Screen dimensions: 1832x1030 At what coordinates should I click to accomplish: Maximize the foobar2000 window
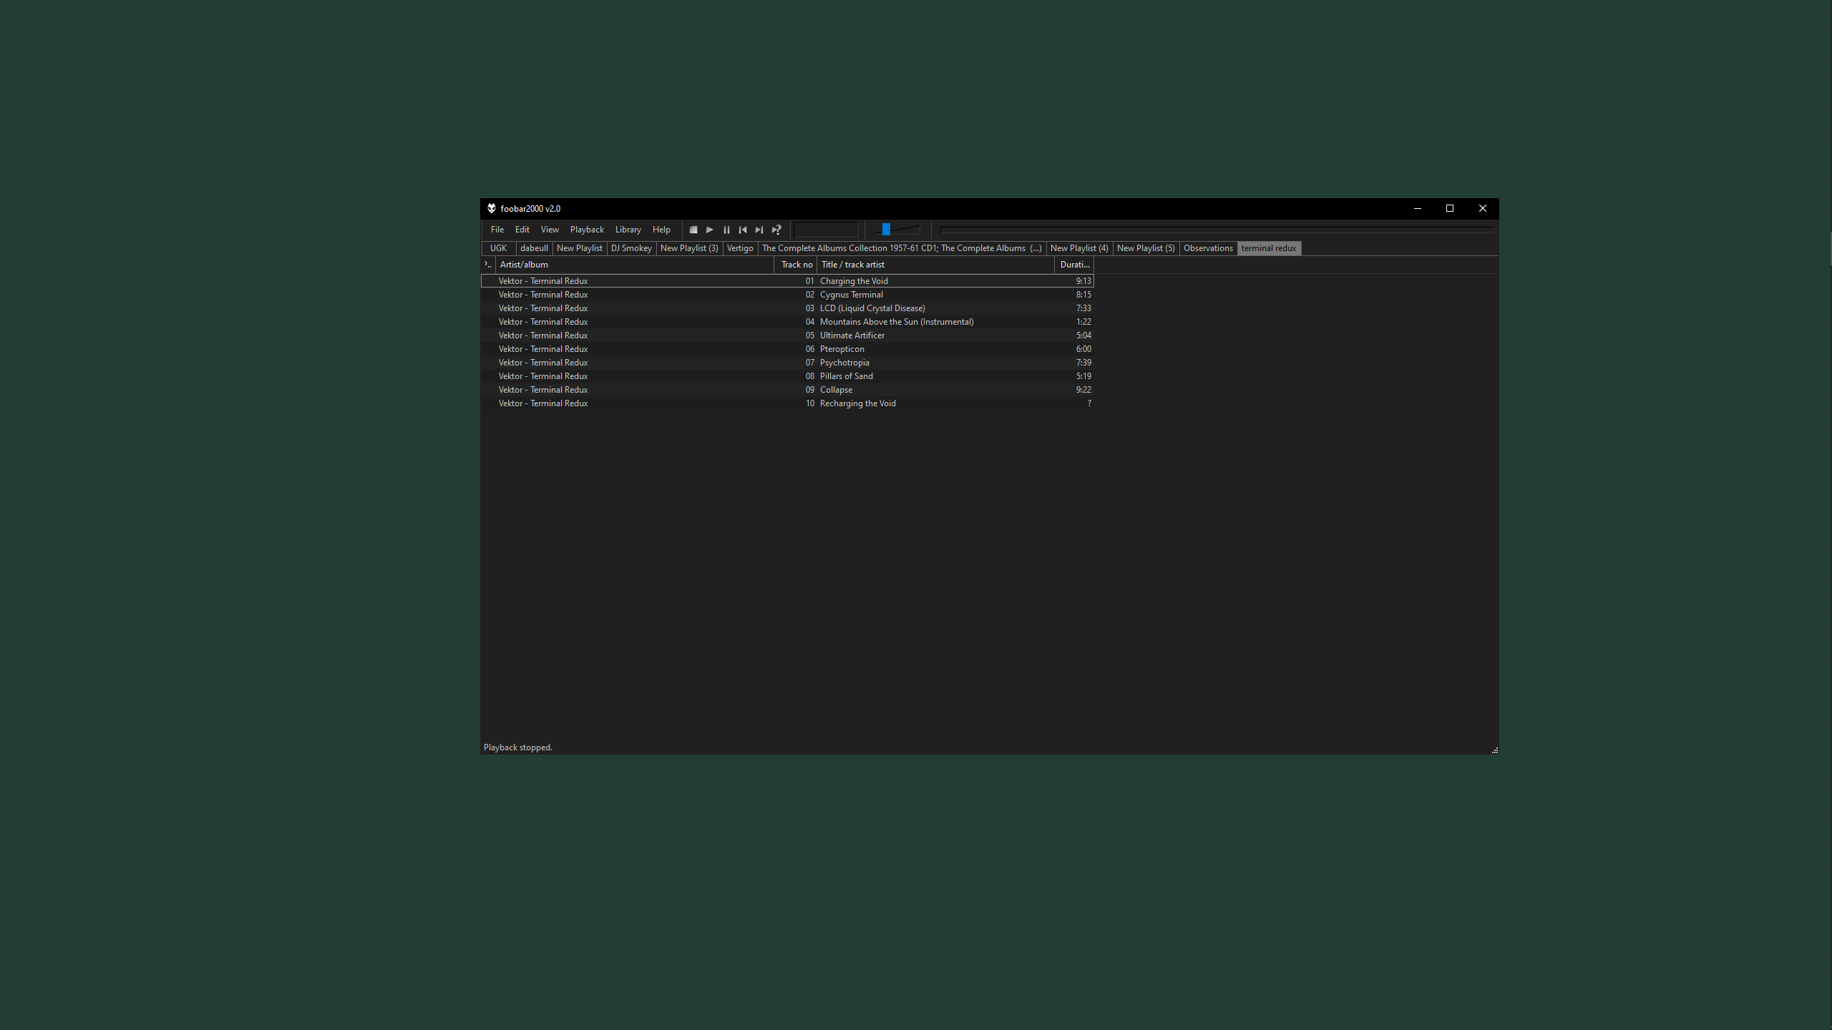(x=1450, y=208)
